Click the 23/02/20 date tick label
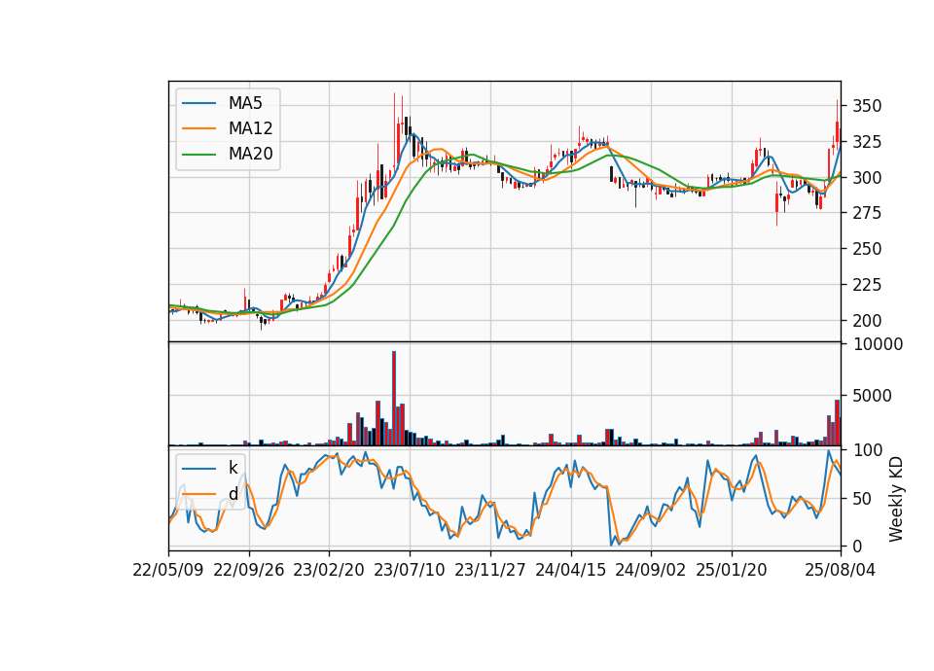Screen dimensions: 934x671 329,570
